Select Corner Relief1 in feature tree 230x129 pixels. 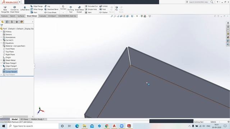[x=10, y=72]
